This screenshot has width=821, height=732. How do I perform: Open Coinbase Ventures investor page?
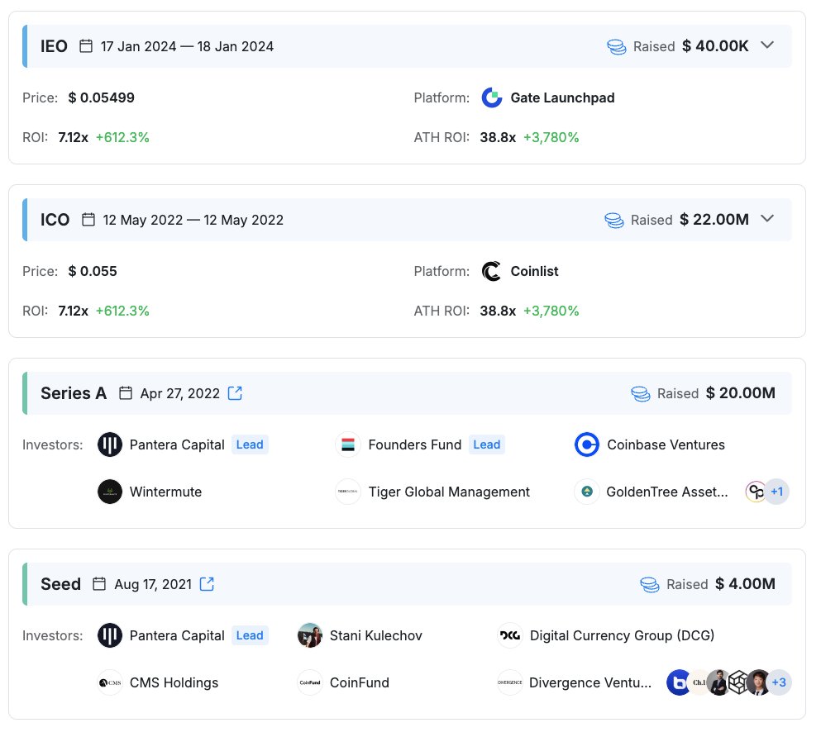pyautogui.click(x=666, y=444)
